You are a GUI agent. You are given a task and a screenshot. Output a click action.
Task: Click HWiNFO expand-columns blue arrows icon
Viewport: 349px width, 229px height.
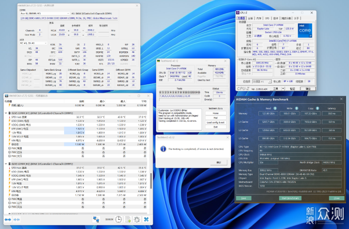click(x=8, y=220)
